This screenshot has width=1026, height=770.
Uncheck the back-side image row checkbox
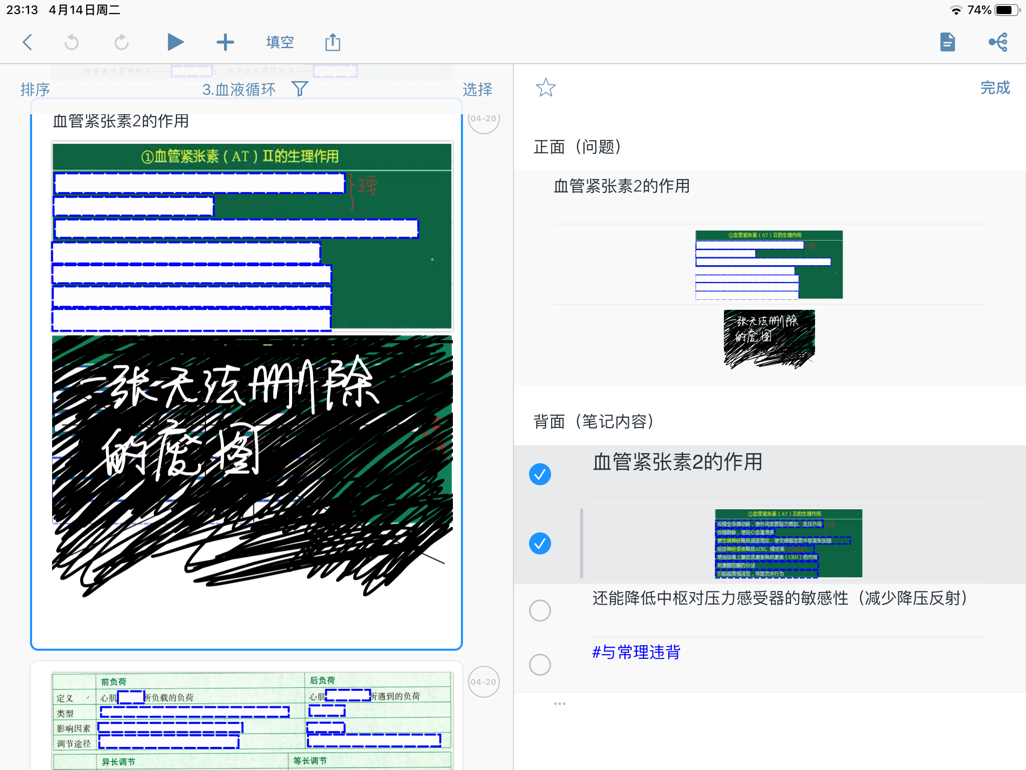540,543
